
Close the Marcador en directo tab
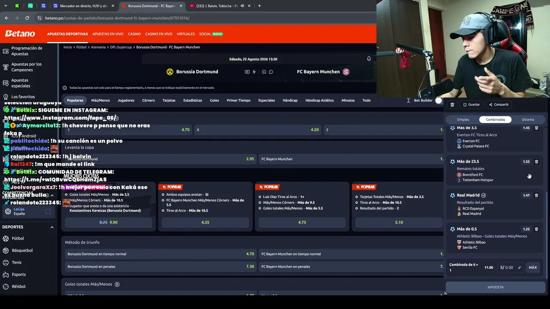pos(113,6)
